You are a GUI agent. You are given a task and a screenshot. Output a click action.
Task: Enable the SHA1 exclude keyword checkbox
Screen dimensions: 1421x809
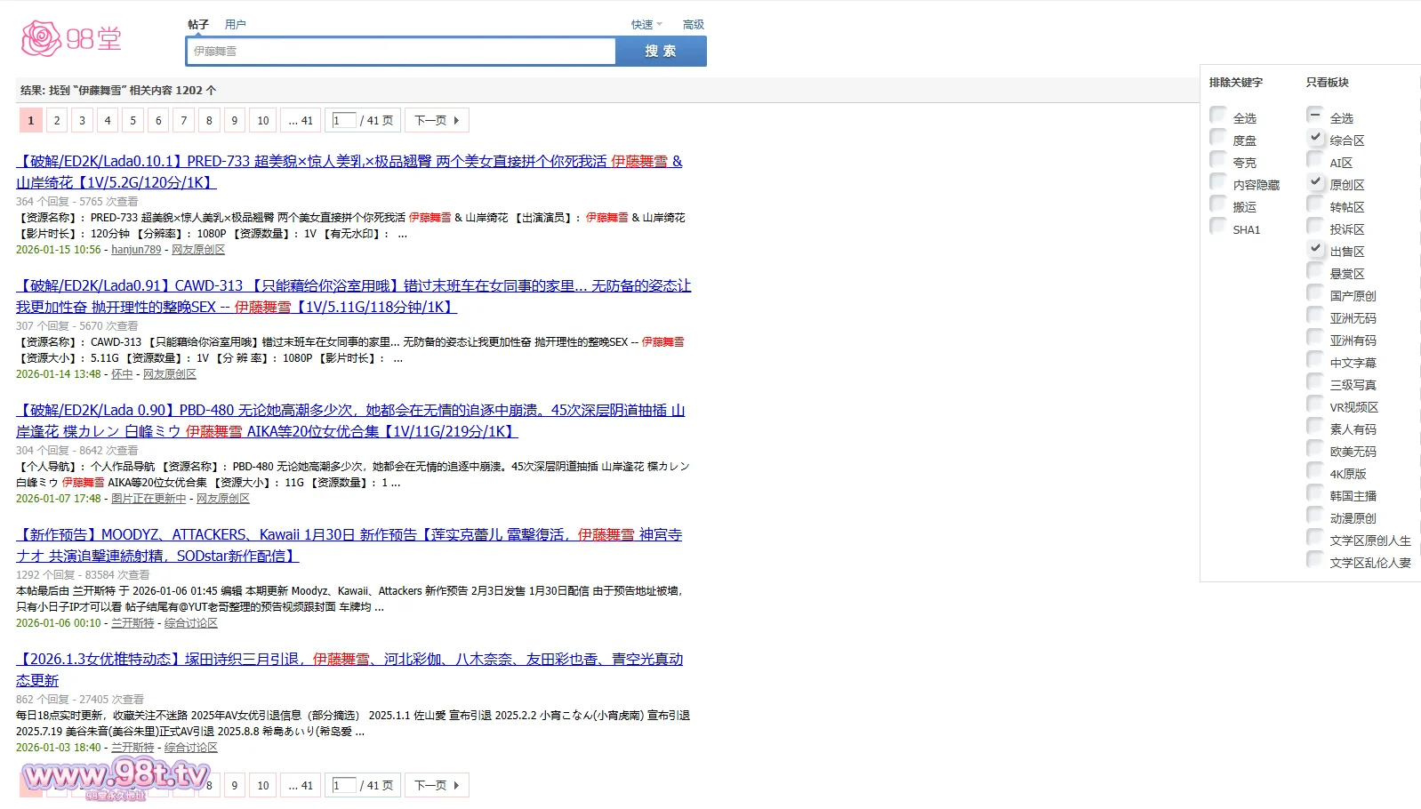tap(1218, 226)
